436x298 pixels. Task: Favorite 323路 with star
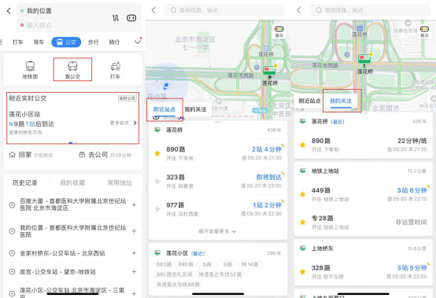coord(157,181)
